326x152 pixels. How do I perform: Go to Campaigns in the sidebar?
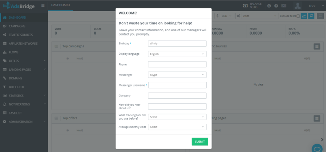(17, 26)
